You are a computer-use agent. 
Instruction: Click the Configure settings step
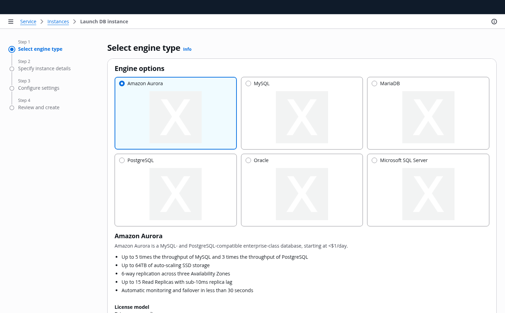pyautogui.click(x=39, y=88)
